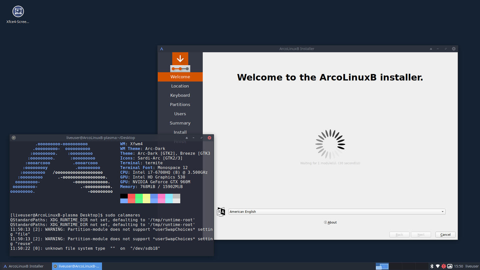Viewport: 480px width, 270px height.
Task: Switch to liveuser@ArcoLinuxB terminal taskbar button
Action: [77, 266]
